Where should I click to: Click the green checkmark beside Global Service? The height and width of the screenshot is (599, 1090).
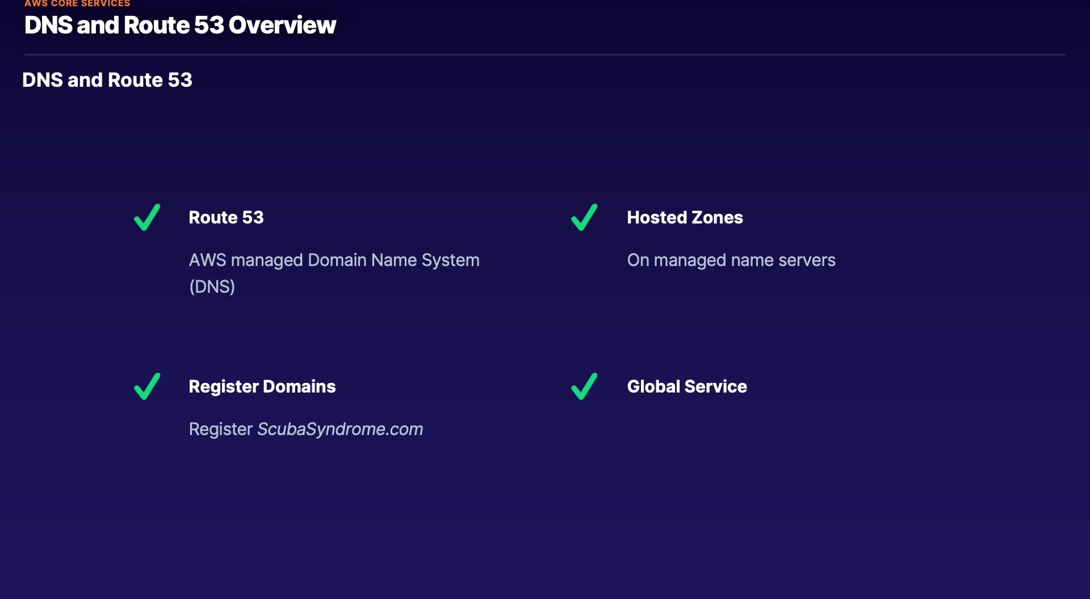[584, 387]
